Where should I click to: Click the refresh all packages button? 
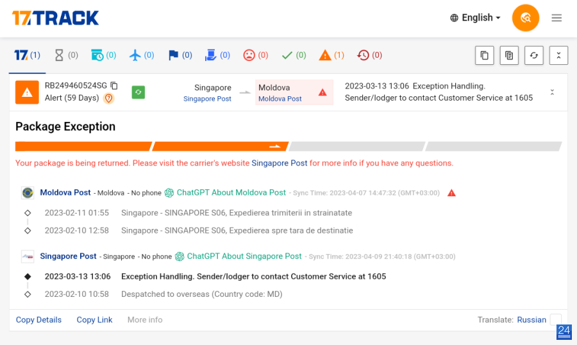pos(533,55)
